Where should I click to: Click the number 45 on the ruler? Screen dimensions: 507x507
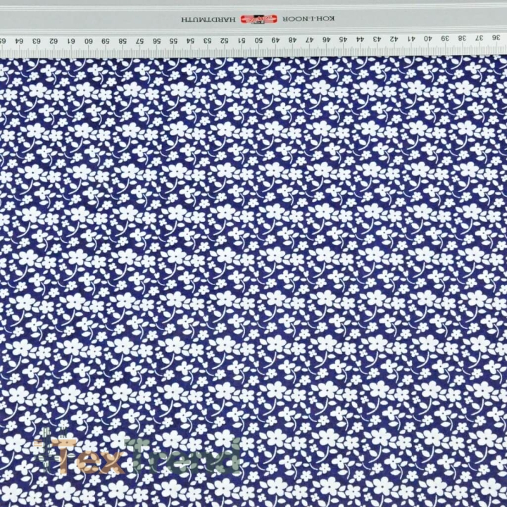pos(344,39)
